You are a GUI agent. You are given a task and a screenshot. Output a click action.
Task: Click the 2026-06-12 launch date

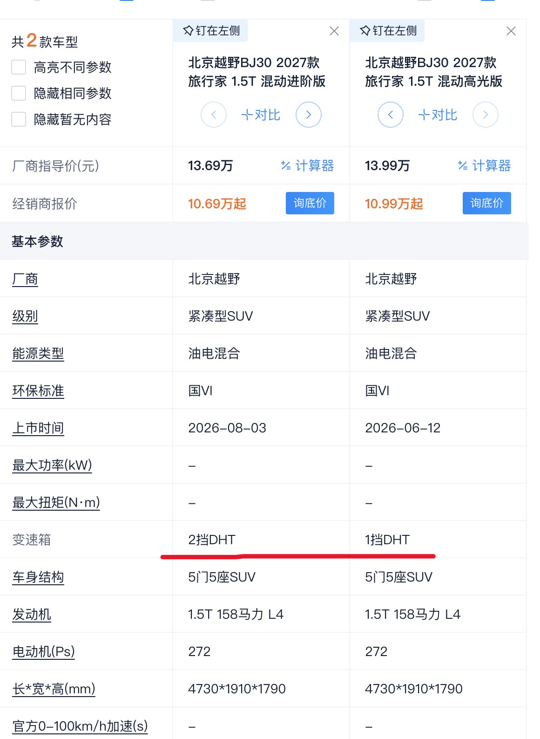coord(403,428)
